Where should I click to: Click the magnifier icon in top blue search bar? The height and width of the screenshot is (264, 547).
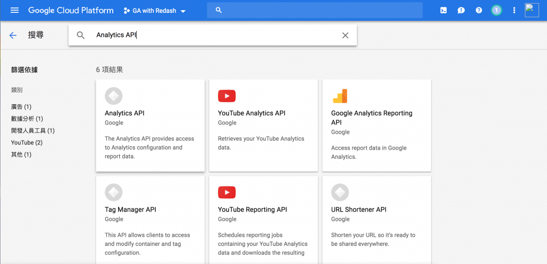(x=218, y=10)
